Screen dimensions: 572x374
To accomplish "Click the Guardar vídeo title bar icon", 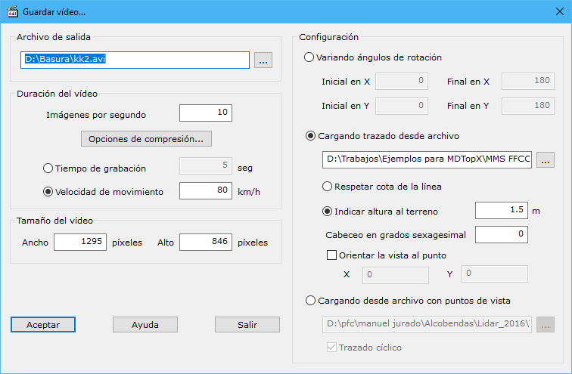I will click(13, 11).
